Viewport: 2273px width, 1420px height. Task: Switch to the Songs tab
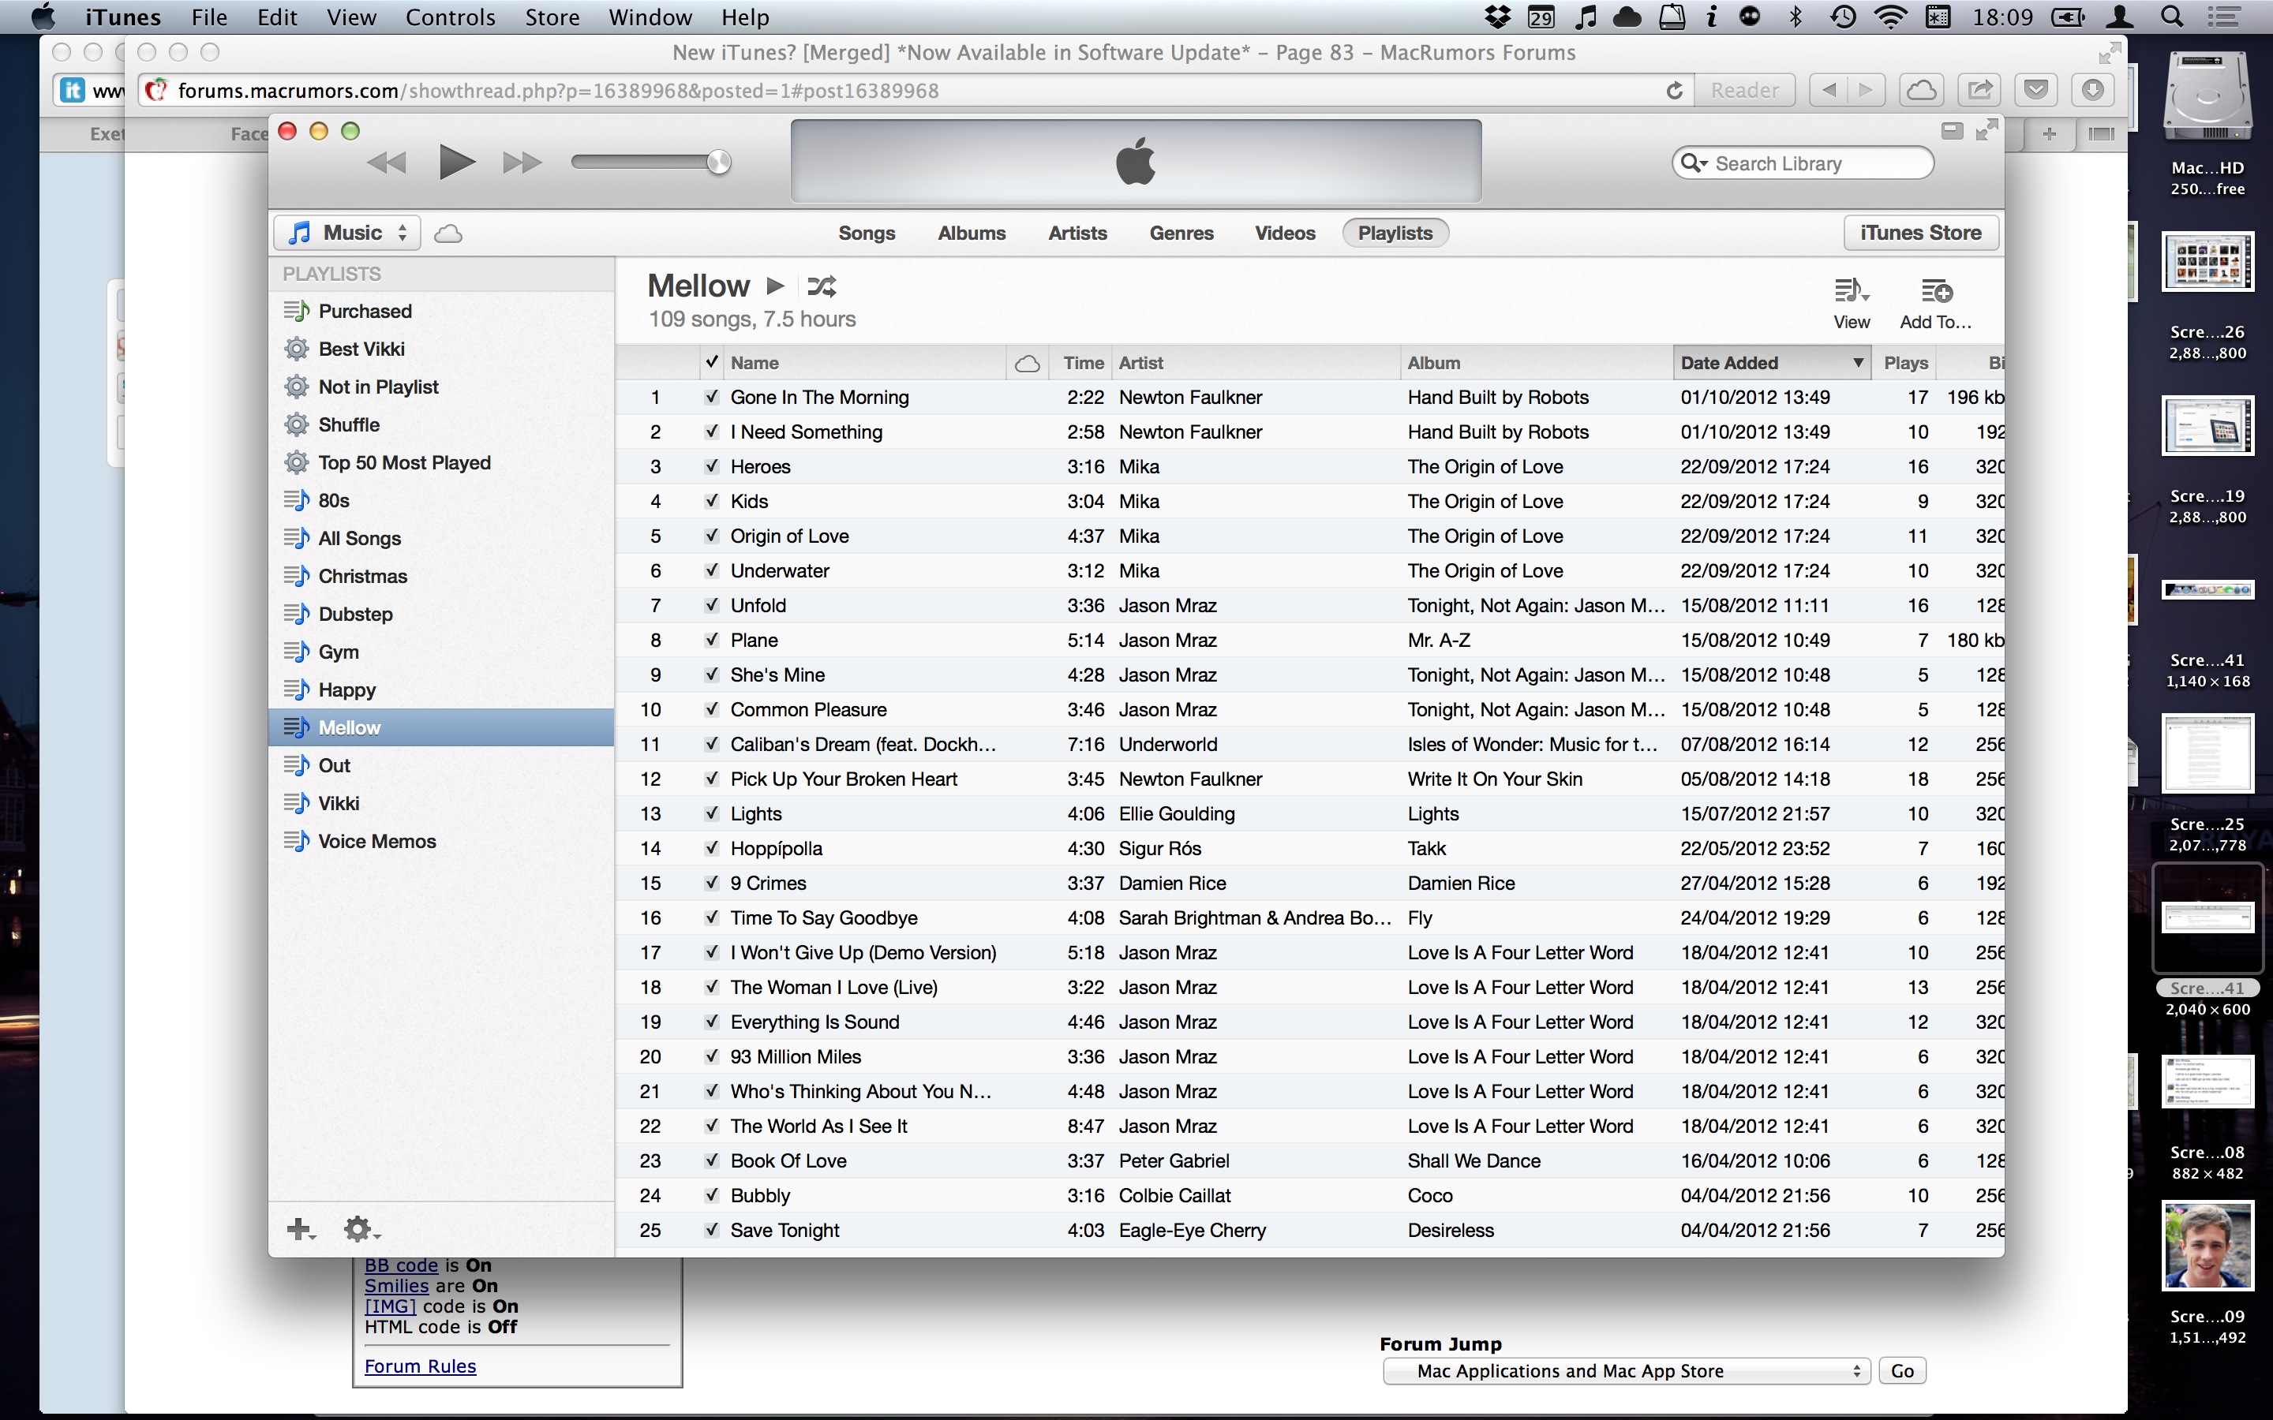tap(866, 233)
